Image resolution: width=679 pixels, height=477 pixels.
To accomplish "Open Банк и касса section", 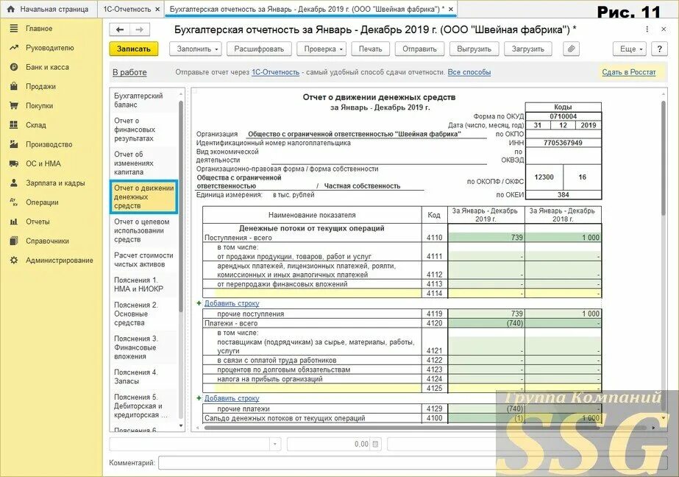I will pyautogui.click(x=47, y=67).
